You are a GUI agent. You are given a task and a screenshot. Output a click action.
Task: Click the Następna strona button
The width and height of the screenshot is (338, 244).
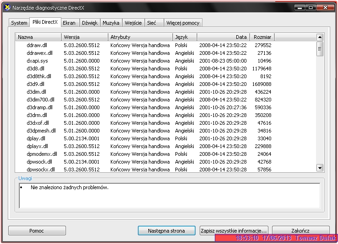(x=166, y=231)
